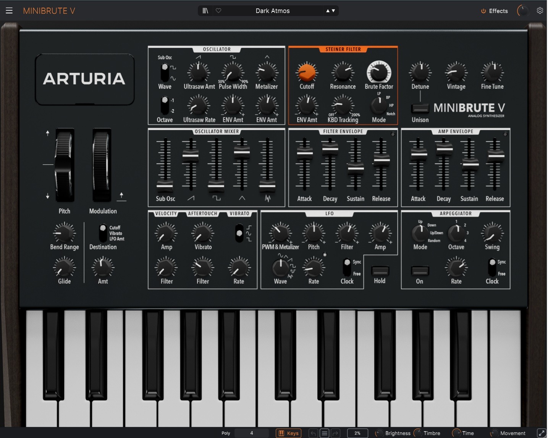Click the Timbre macro knob
This screenshot has height=438, width=548.
[x=418, y=433]
